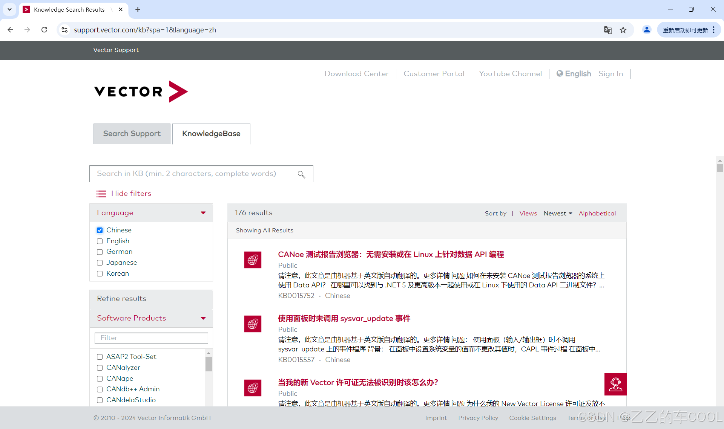This screenshot has width=724, height=429.
Task: Collapse the Software Products section
Action: pyautogui.click(x=203, y=318)
